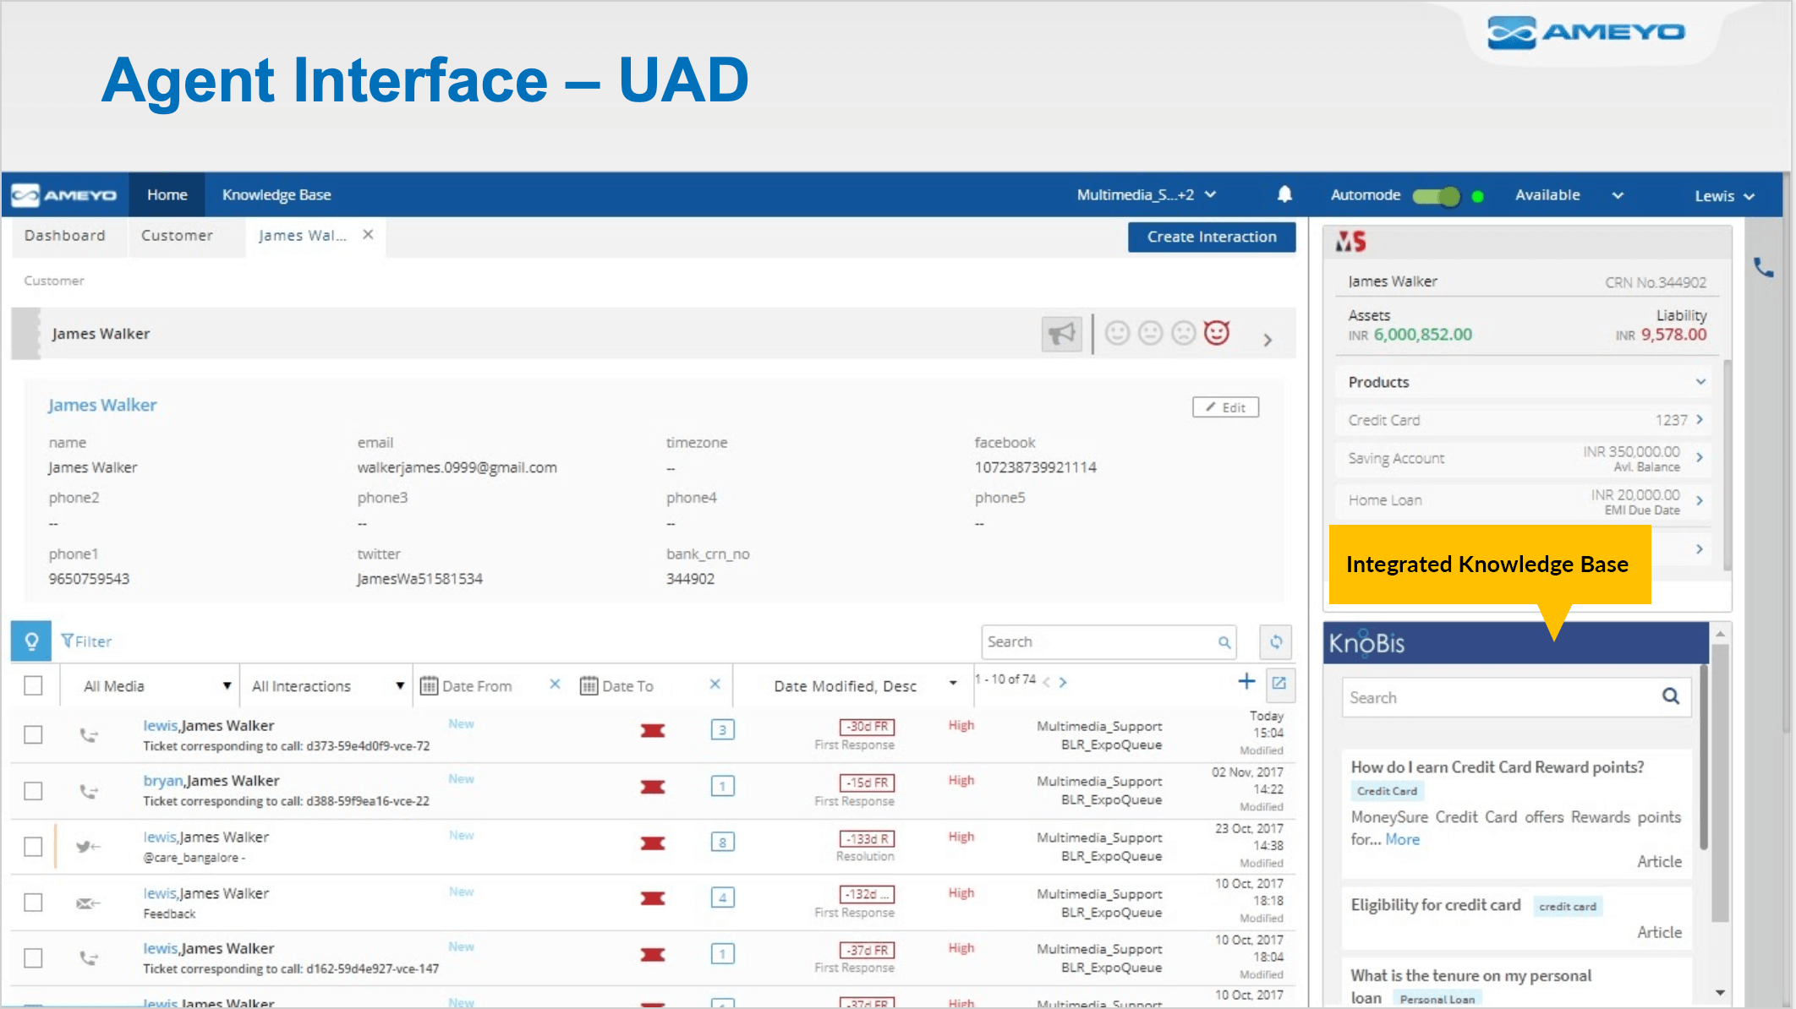Click the search magnifier in ticket search
Screen dimensions: 1796x1009
click(1224, 642)
